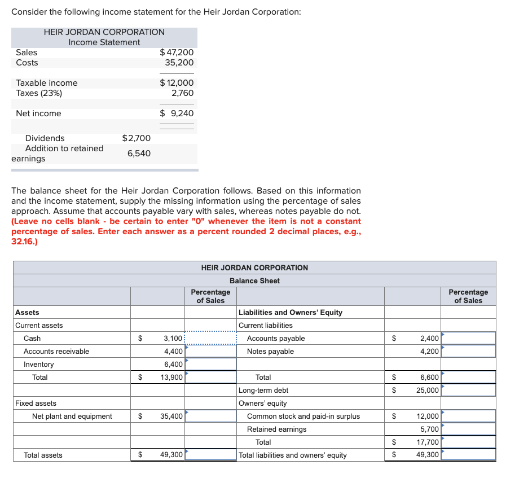Select the Net plant and equipment percentage cell
Image resolution: width=528 pixels, height=491 pixels.
210,416
